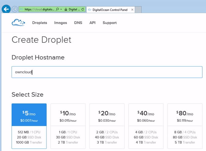Screen dimensions: 206x151
Task: Click the '4 TB Transfer' text
Action: click(146, 142)
